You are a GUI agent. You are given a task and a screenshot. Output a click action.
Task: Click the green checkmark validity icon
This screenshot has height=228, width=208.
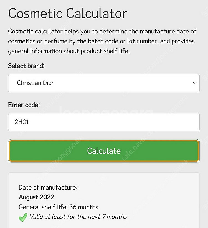click(23, 217)
